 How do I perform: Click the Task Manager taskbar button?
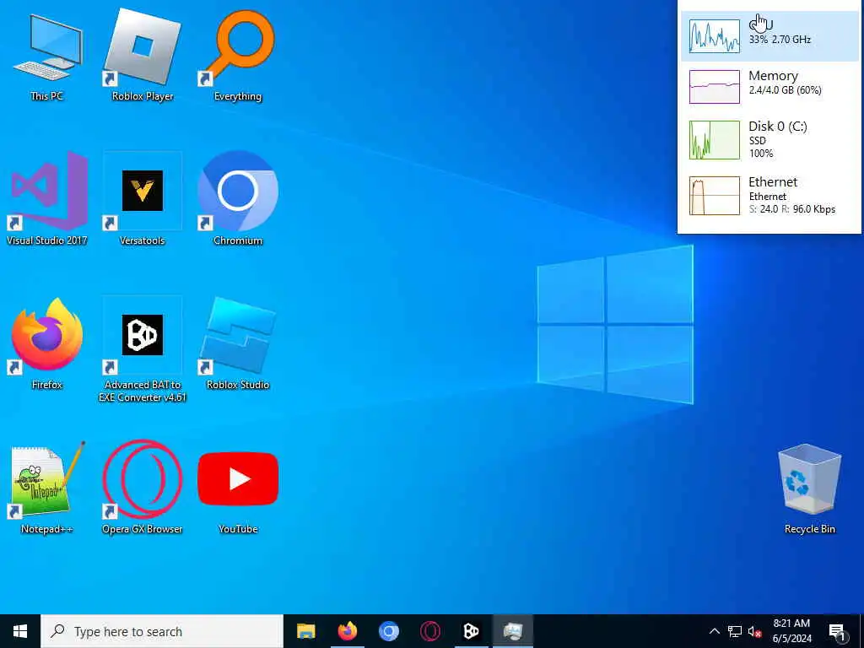coord(512,631)
